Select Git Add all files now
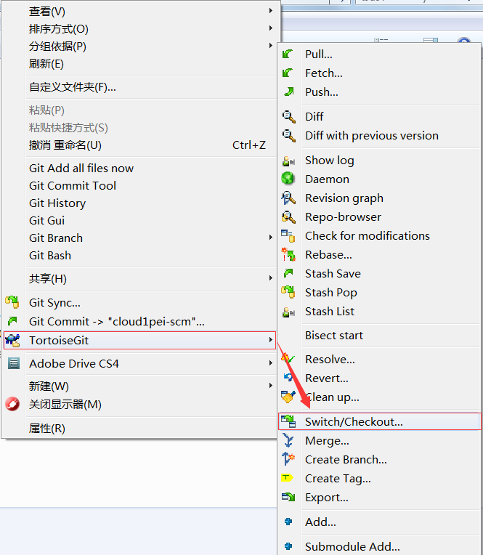The height and width of the screenshot is (555, 483). pyautogui.click(x=140, y=168)
